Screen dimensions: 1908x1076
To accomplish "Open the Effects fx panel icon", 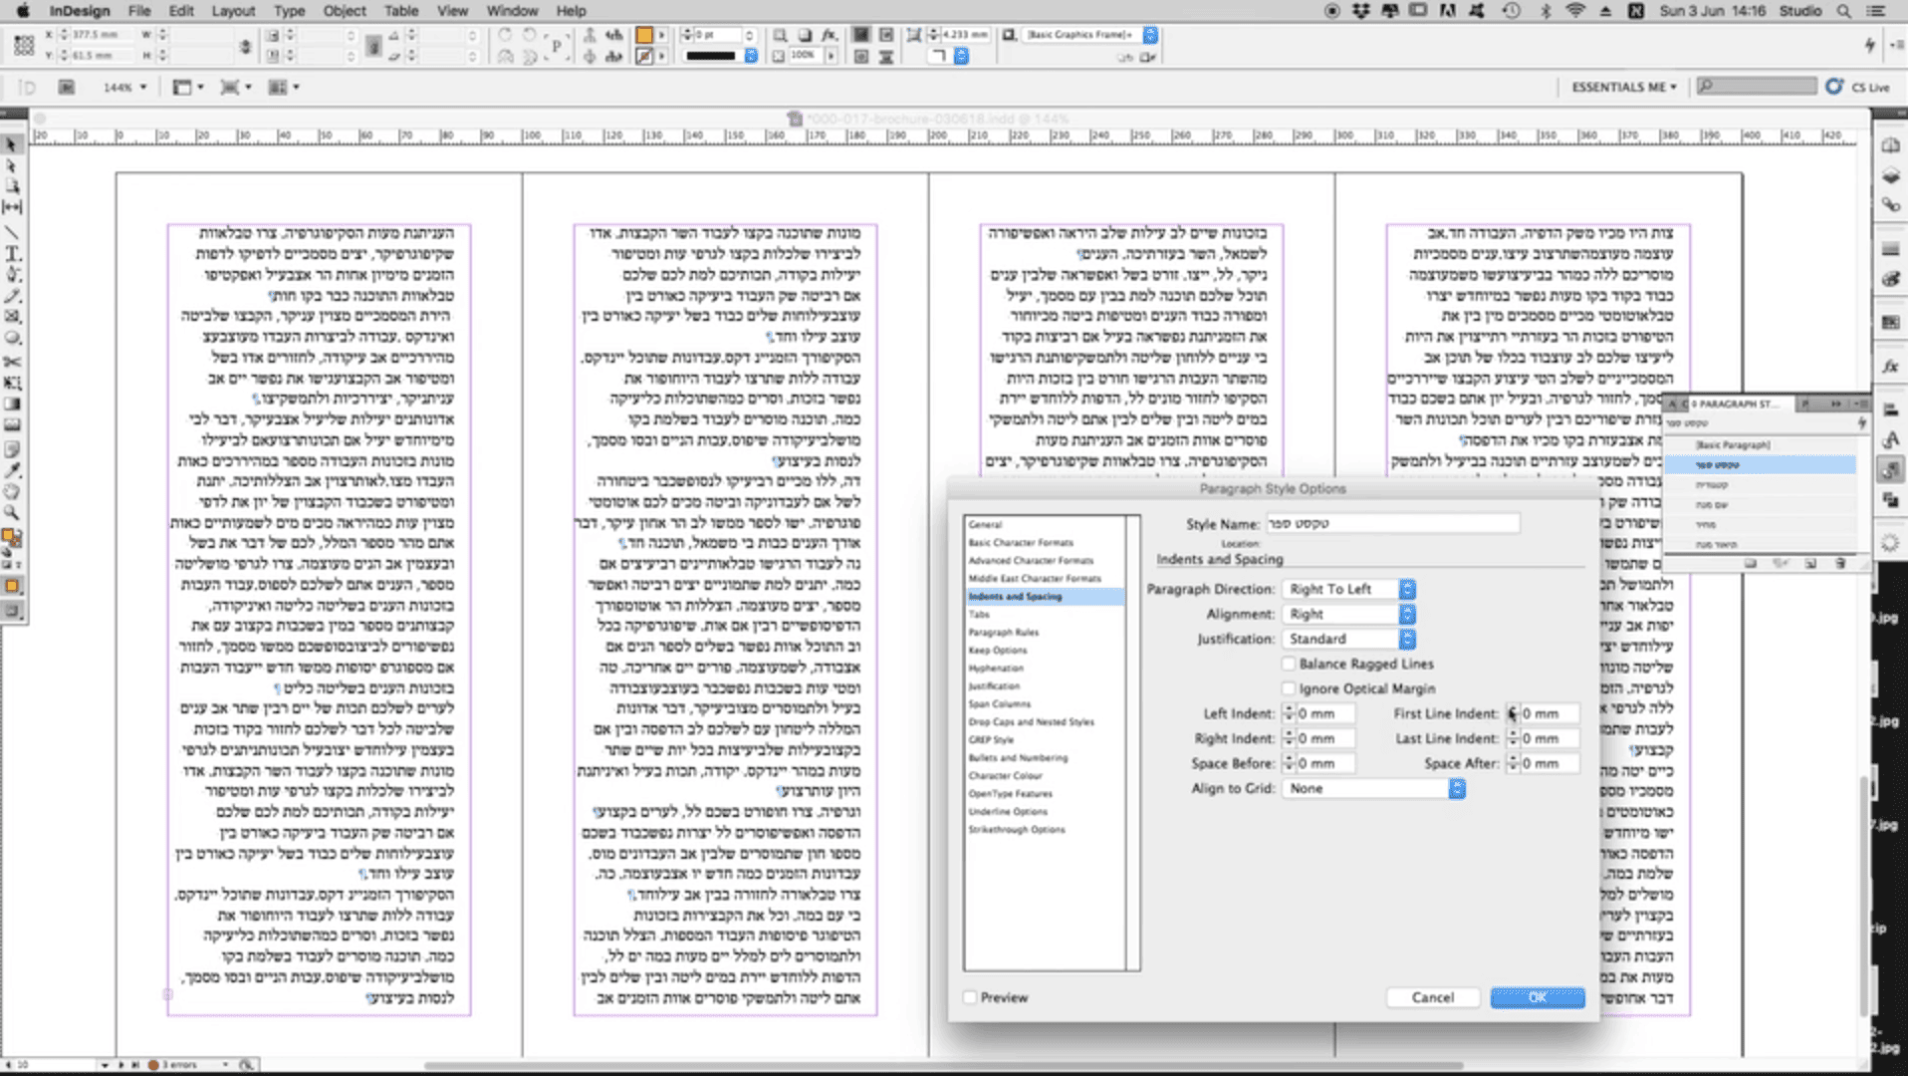I will click(1890, 368).
